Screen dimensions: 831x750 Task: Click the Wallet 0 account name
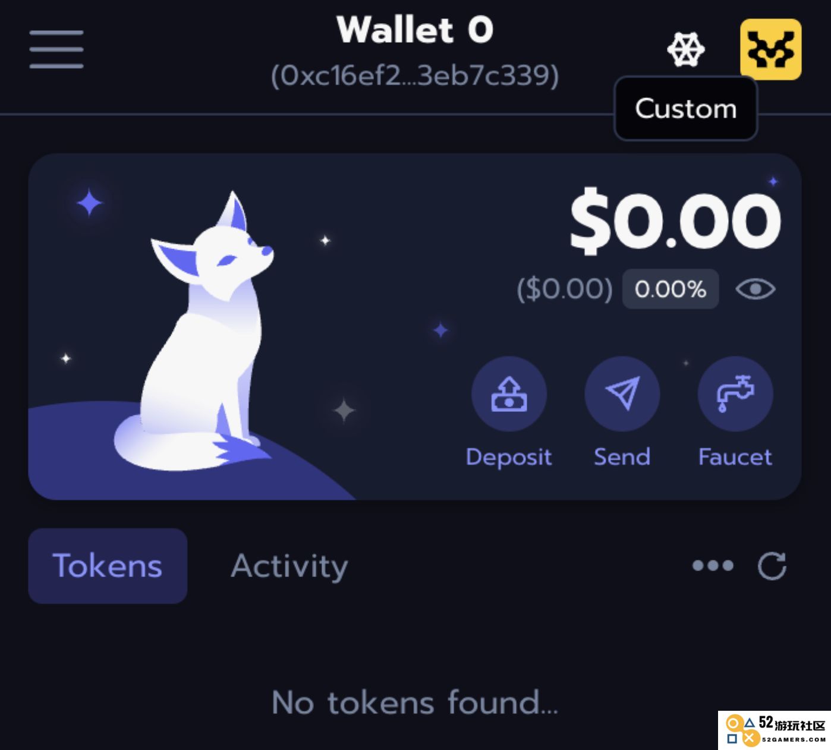pos(415,30)
